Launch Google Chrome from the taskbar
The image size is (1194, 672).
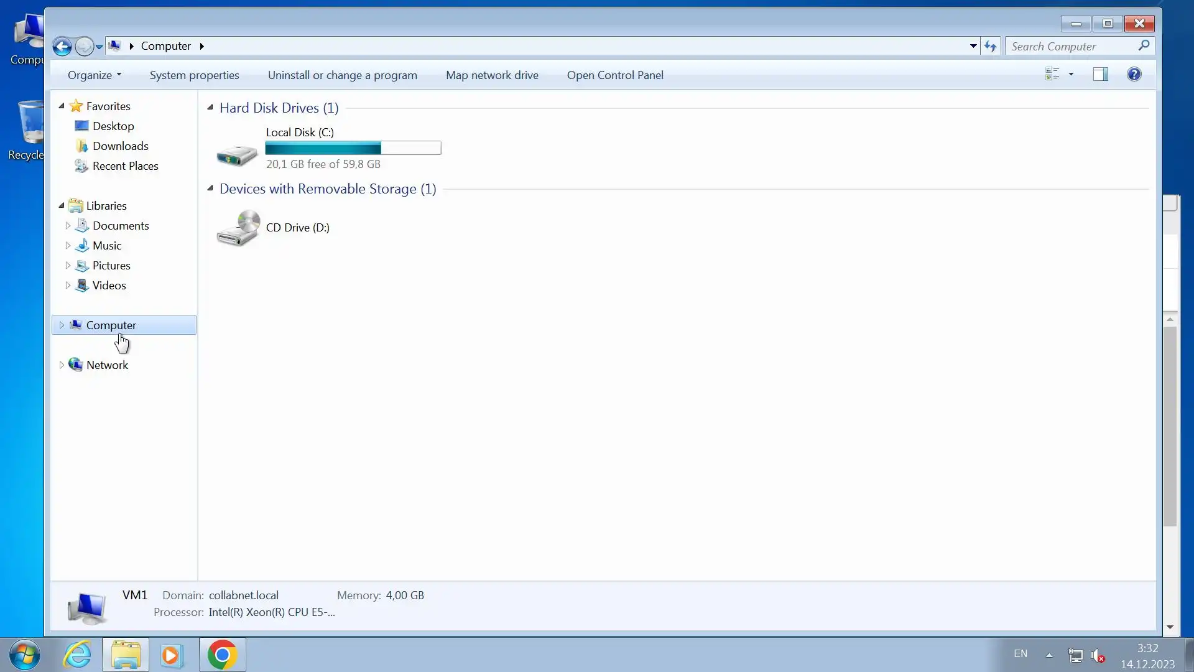[x=222, y=655]
